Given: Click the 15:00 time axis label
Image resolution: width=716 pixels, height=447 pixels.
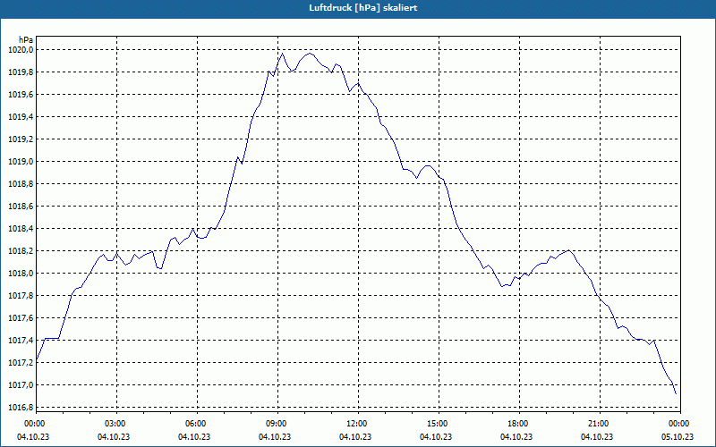Looking at the screenshot, I should pyautogui.click(x=439, y=424).
